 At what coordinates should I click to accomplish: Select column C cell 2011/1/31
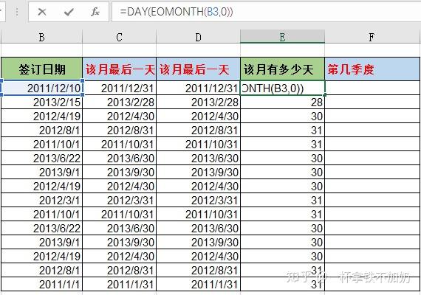click(x=120, y=284)
